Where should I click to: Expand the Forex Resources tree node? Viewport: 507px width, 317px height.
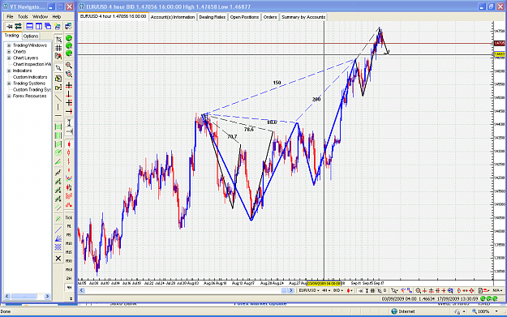9,96
